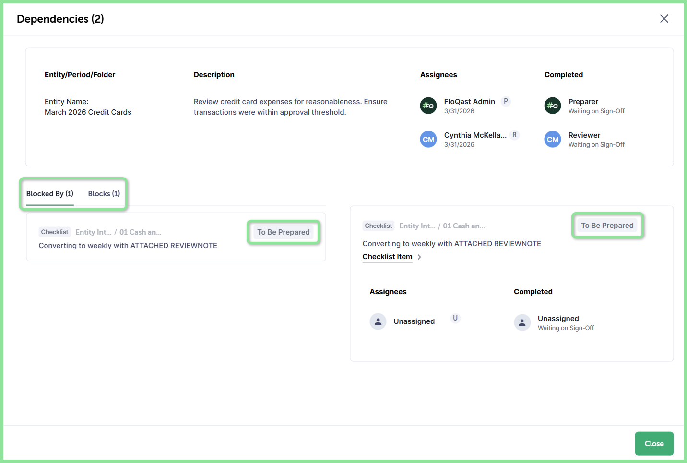This screenshot has height=463, width=687.
Task: Select the right card's Converting to weekly title
Action: click(x=452, y=244)
